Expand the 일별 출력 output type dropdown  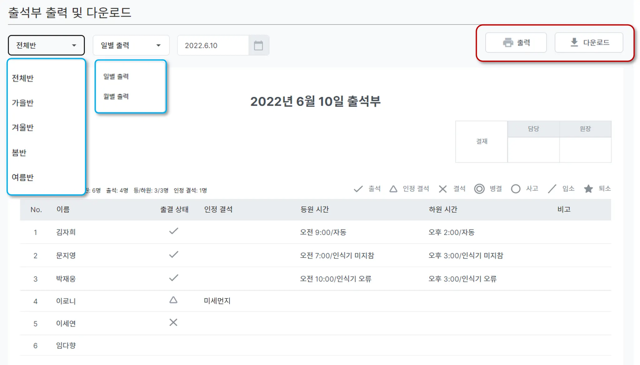(131, 45)
